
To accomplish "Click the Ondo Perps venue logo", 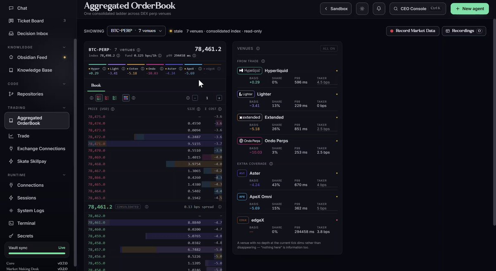I will tap(250, 141).
